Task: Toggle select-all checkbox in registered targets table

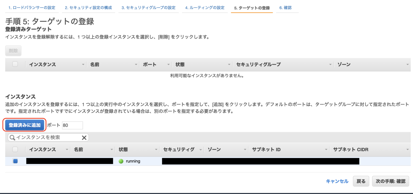Action: [x=15, y=64]
